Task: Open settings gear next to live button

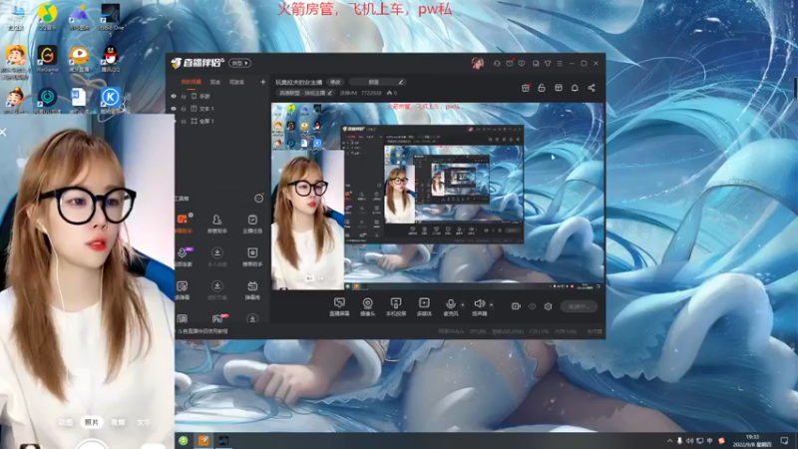Action: (548, 306)
